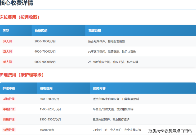
Task: Select the 护理费用（按护理等级） section heading
Action: (x=22, y=75)
